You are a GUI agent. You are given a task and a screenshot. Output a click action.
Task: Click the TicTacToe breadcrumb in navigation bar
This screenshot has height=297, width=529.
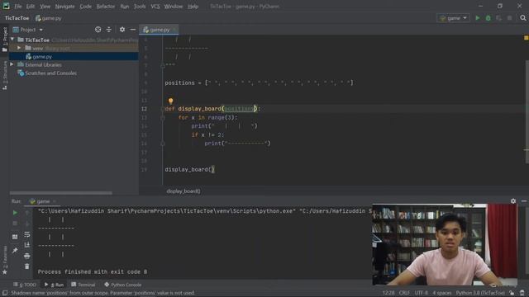click(x=17, y=18)
